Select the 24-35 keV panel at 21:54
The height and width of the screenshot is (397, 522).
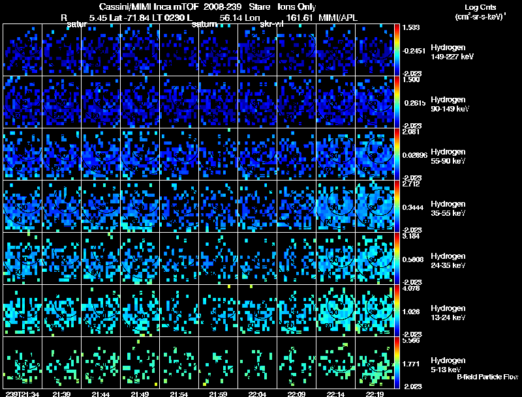[179, 259]
